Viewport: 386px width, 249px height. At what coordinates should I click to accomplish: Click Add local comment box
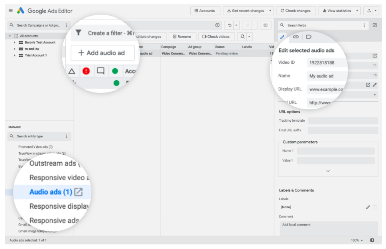click(329, 228)
